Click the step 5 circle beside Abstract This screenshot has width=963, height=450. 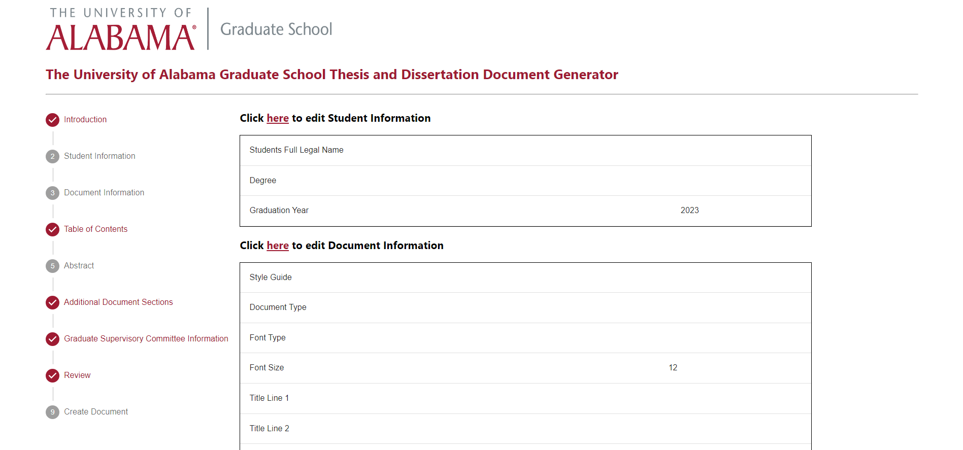52,266
